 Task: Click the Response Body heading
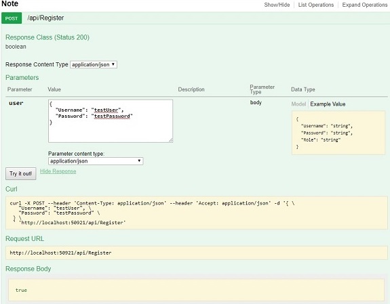click(x=28, y=269)
